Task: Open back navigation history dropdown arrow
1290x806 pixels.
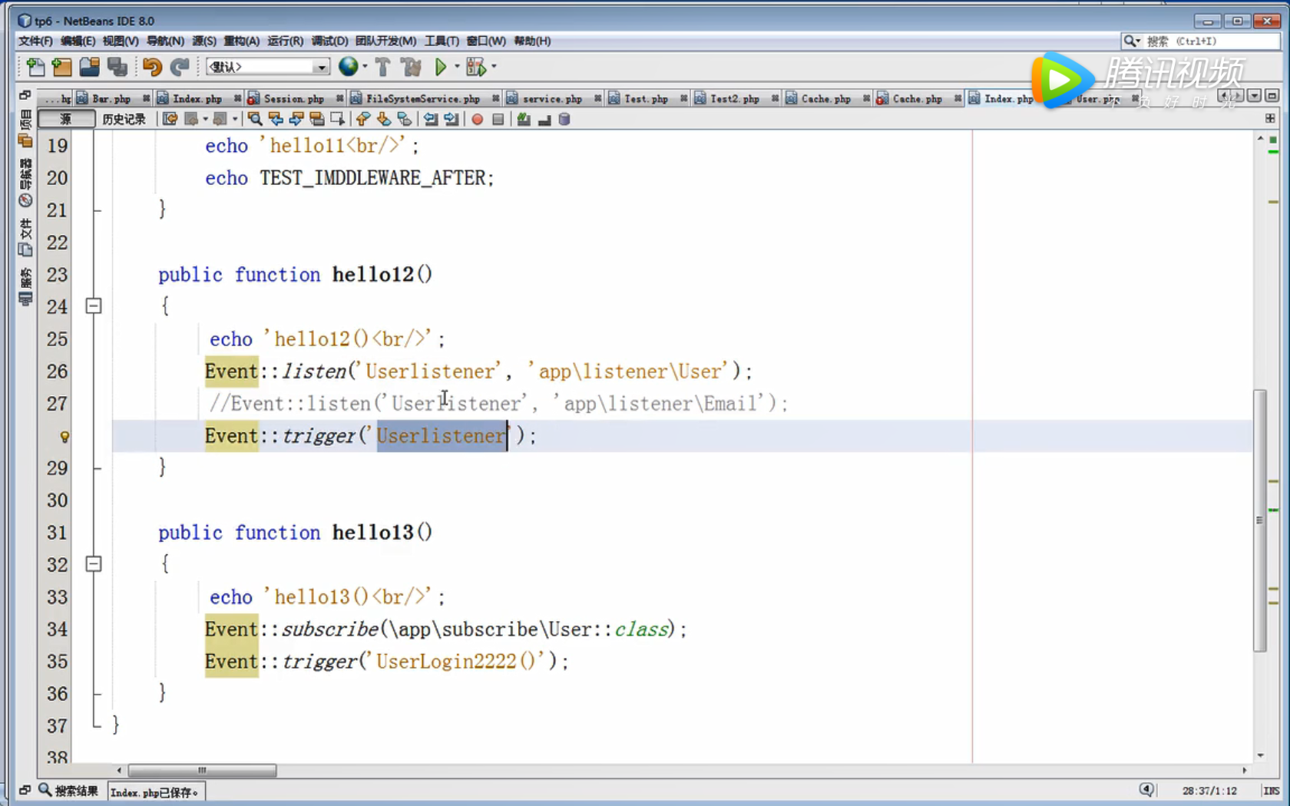Action: (x=205, y=119)
